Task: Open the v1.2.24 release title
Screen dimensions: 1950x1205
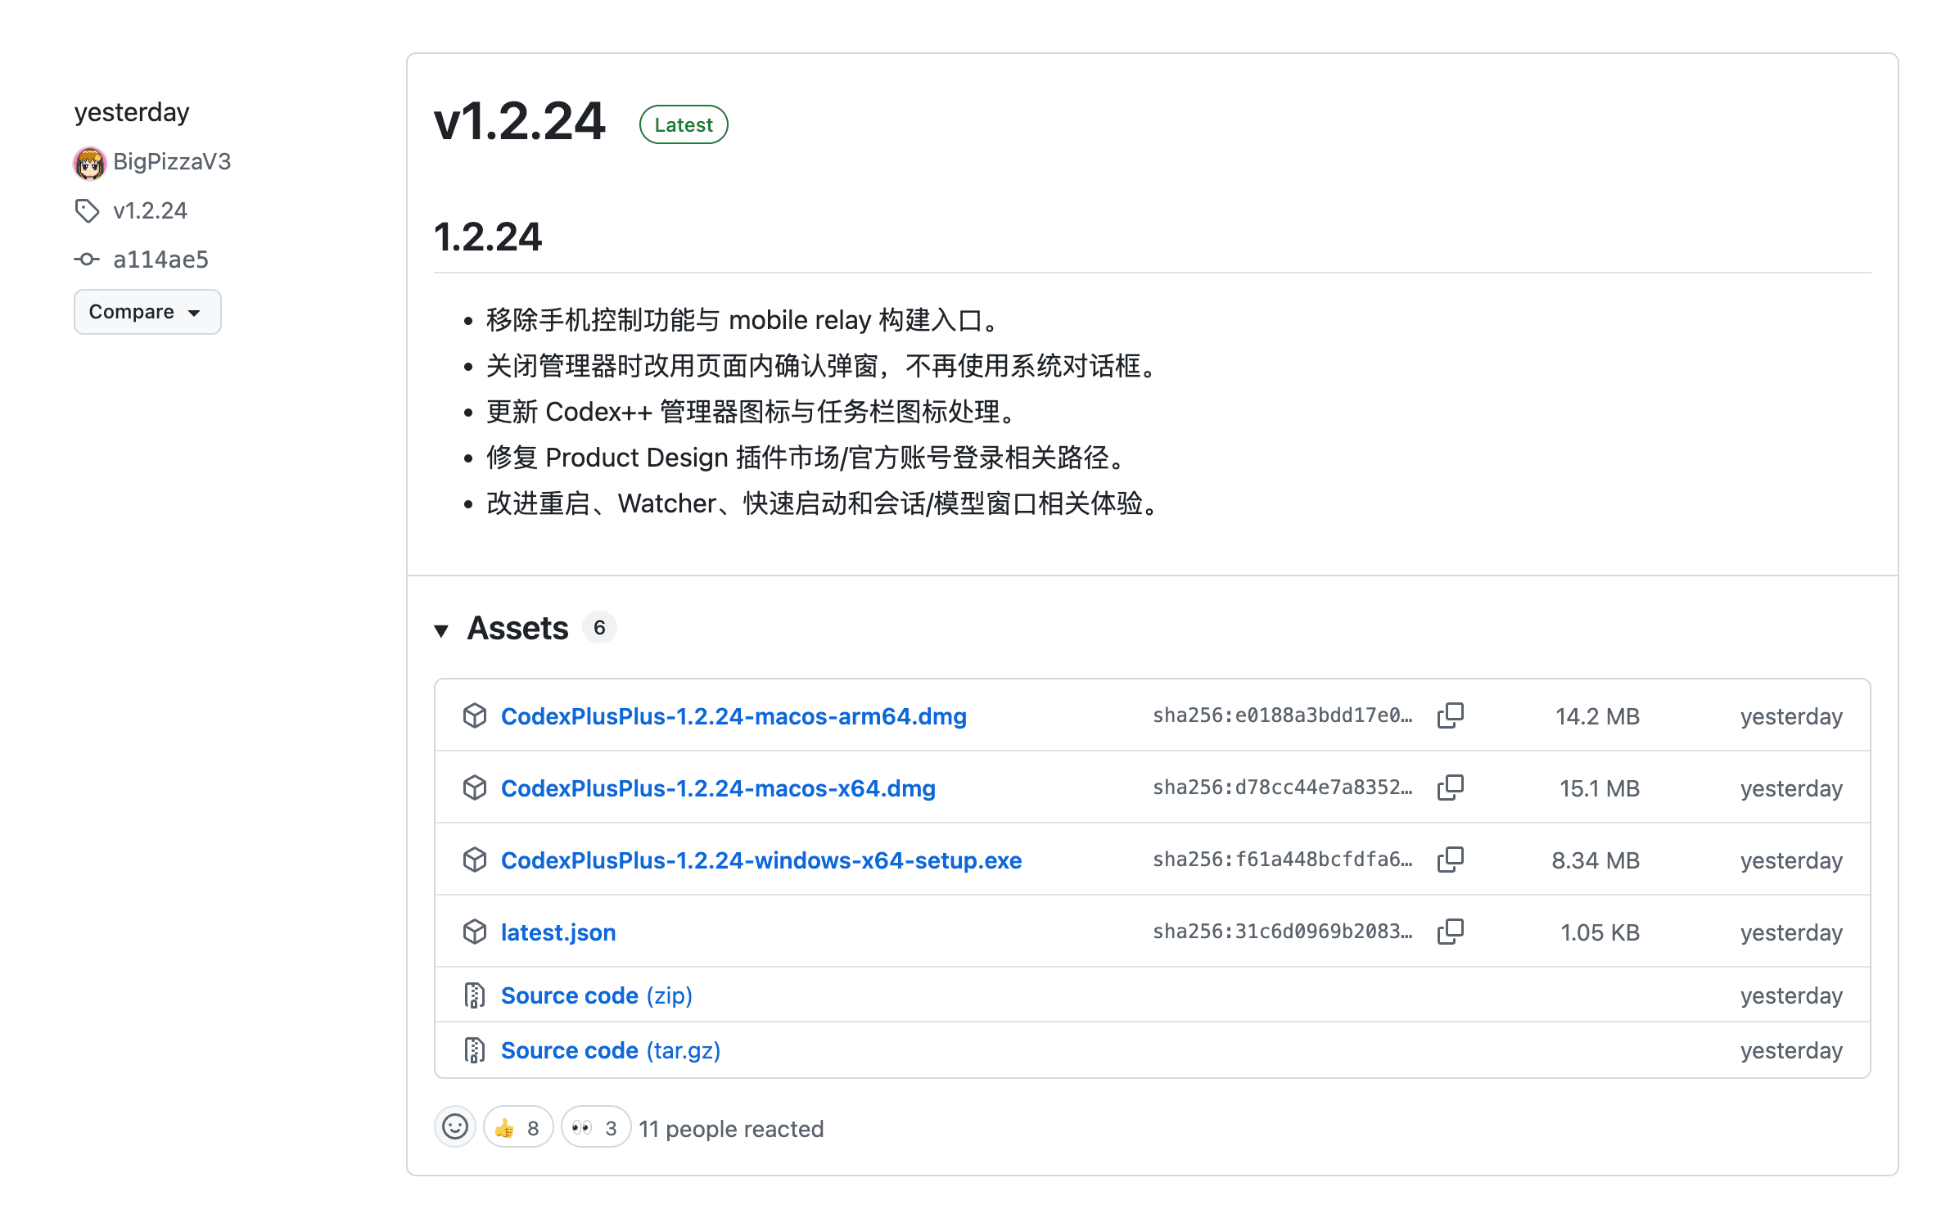Action: [519, 123]
